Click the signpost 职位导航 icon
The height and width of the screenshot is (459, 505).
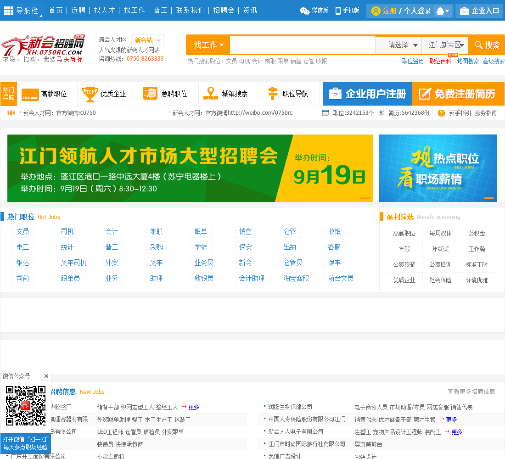273,94
